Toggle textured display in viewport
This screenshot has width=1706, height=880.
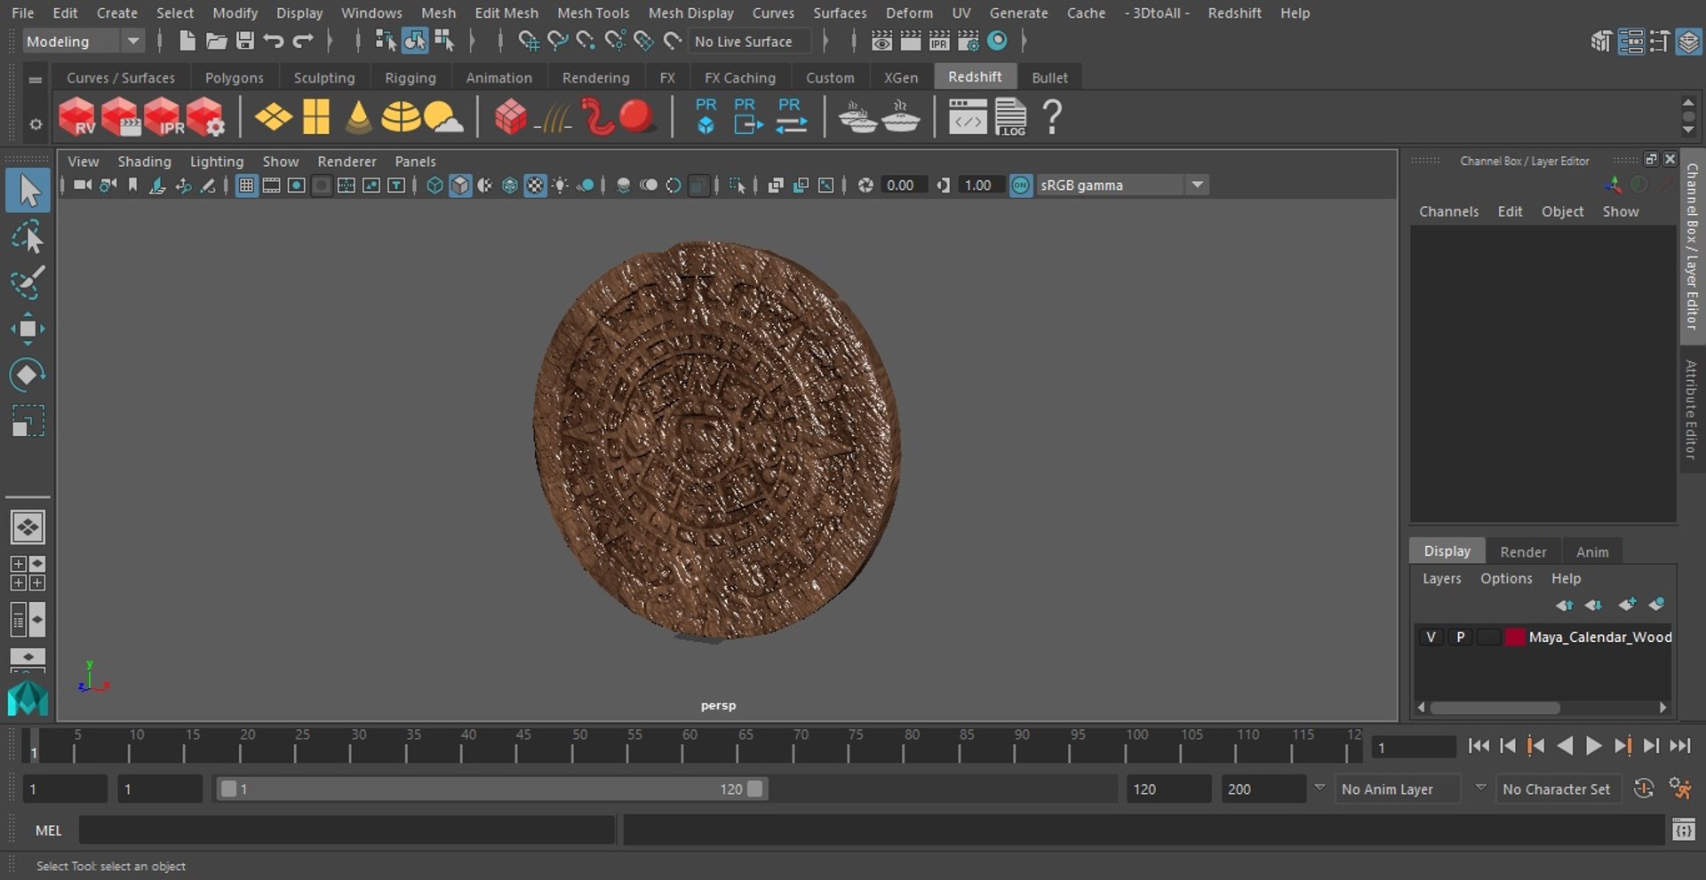click(535, 185)
